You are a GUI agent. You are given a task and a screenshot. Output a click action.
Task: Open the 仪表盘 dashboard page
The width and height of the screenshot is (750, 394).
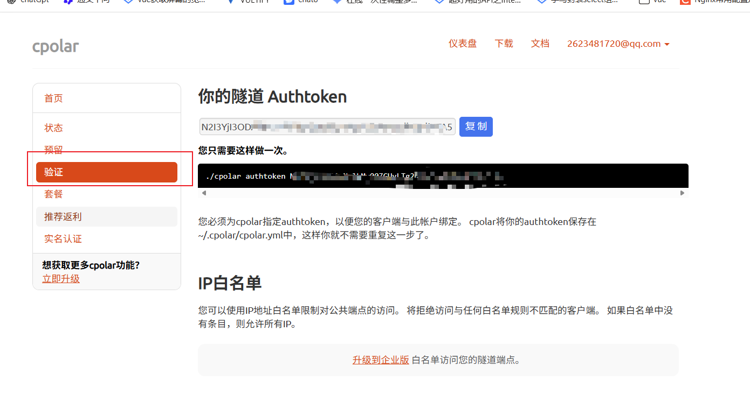pyautogui.click(x=463, y=44)
